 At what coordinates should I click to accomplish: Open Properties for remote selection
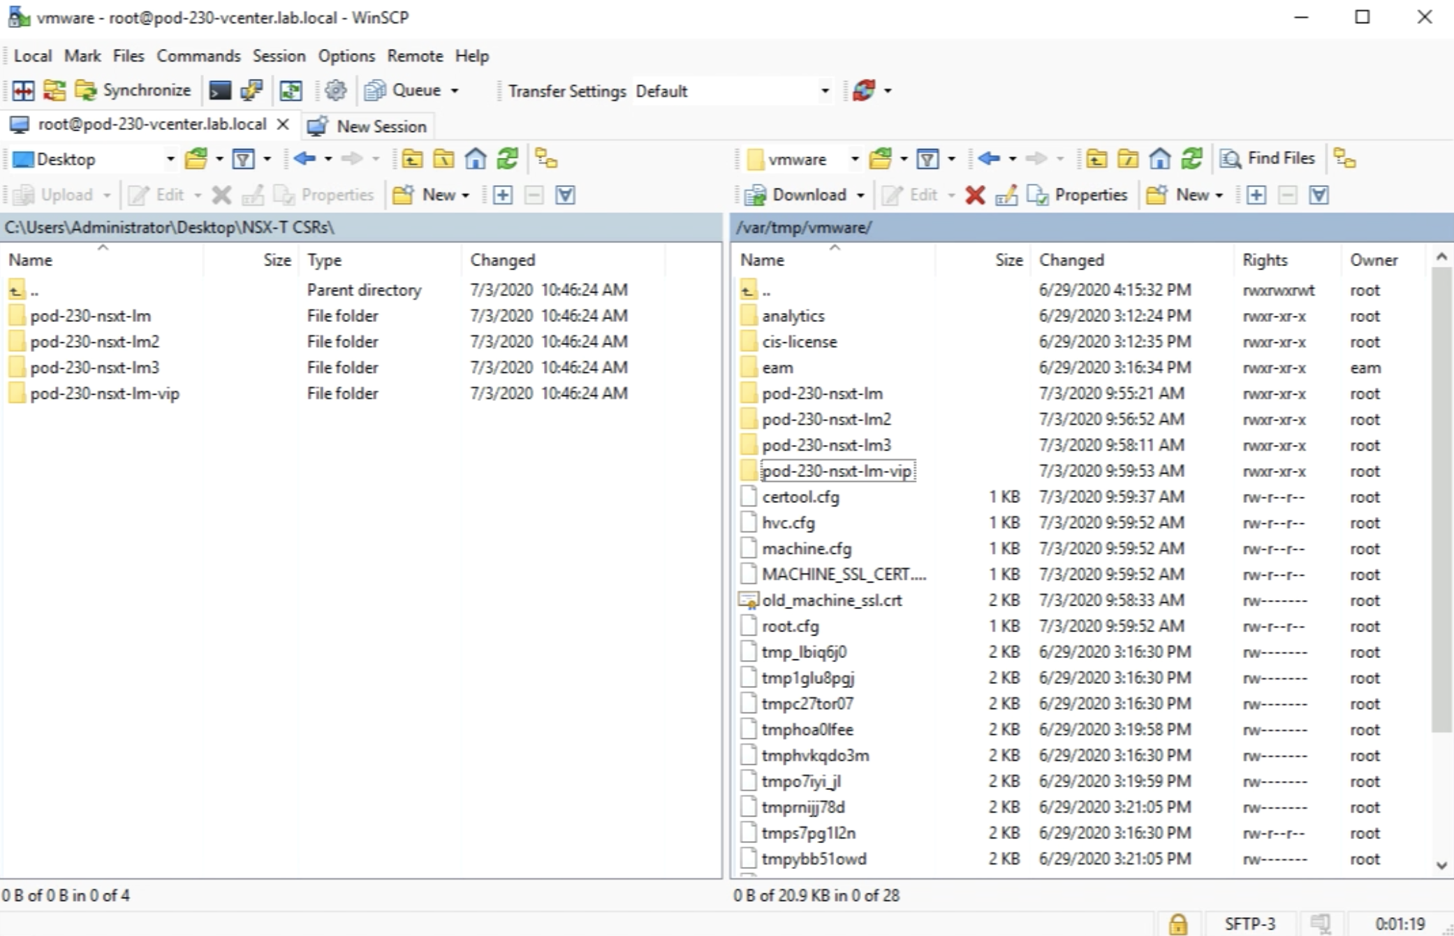click(x=1078, y=195)
